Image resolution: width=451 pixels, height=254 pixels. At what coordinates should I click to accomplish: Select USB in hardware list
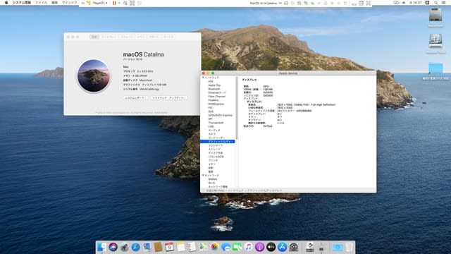tap(211, 126)
